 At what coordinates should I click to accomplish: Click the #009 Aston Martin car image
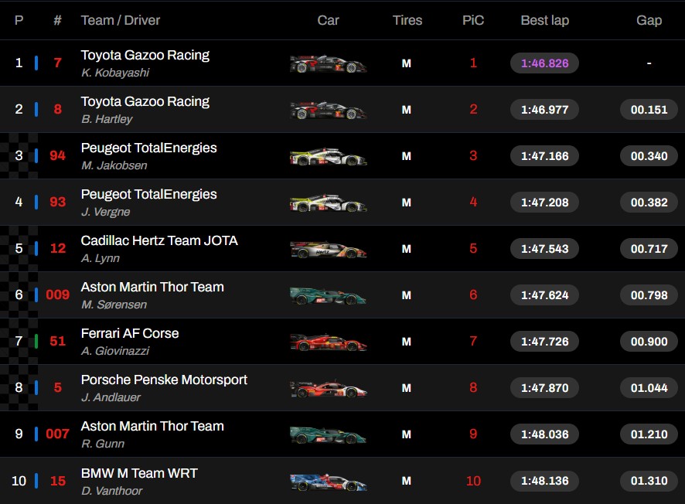pyautogui.click(x=328, y=296)
